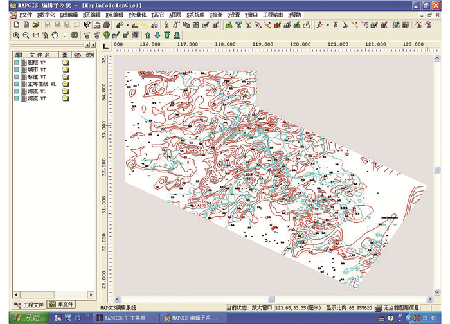Open the folder icon beside 标注.WT
The image size is (450, 324).
65,77
